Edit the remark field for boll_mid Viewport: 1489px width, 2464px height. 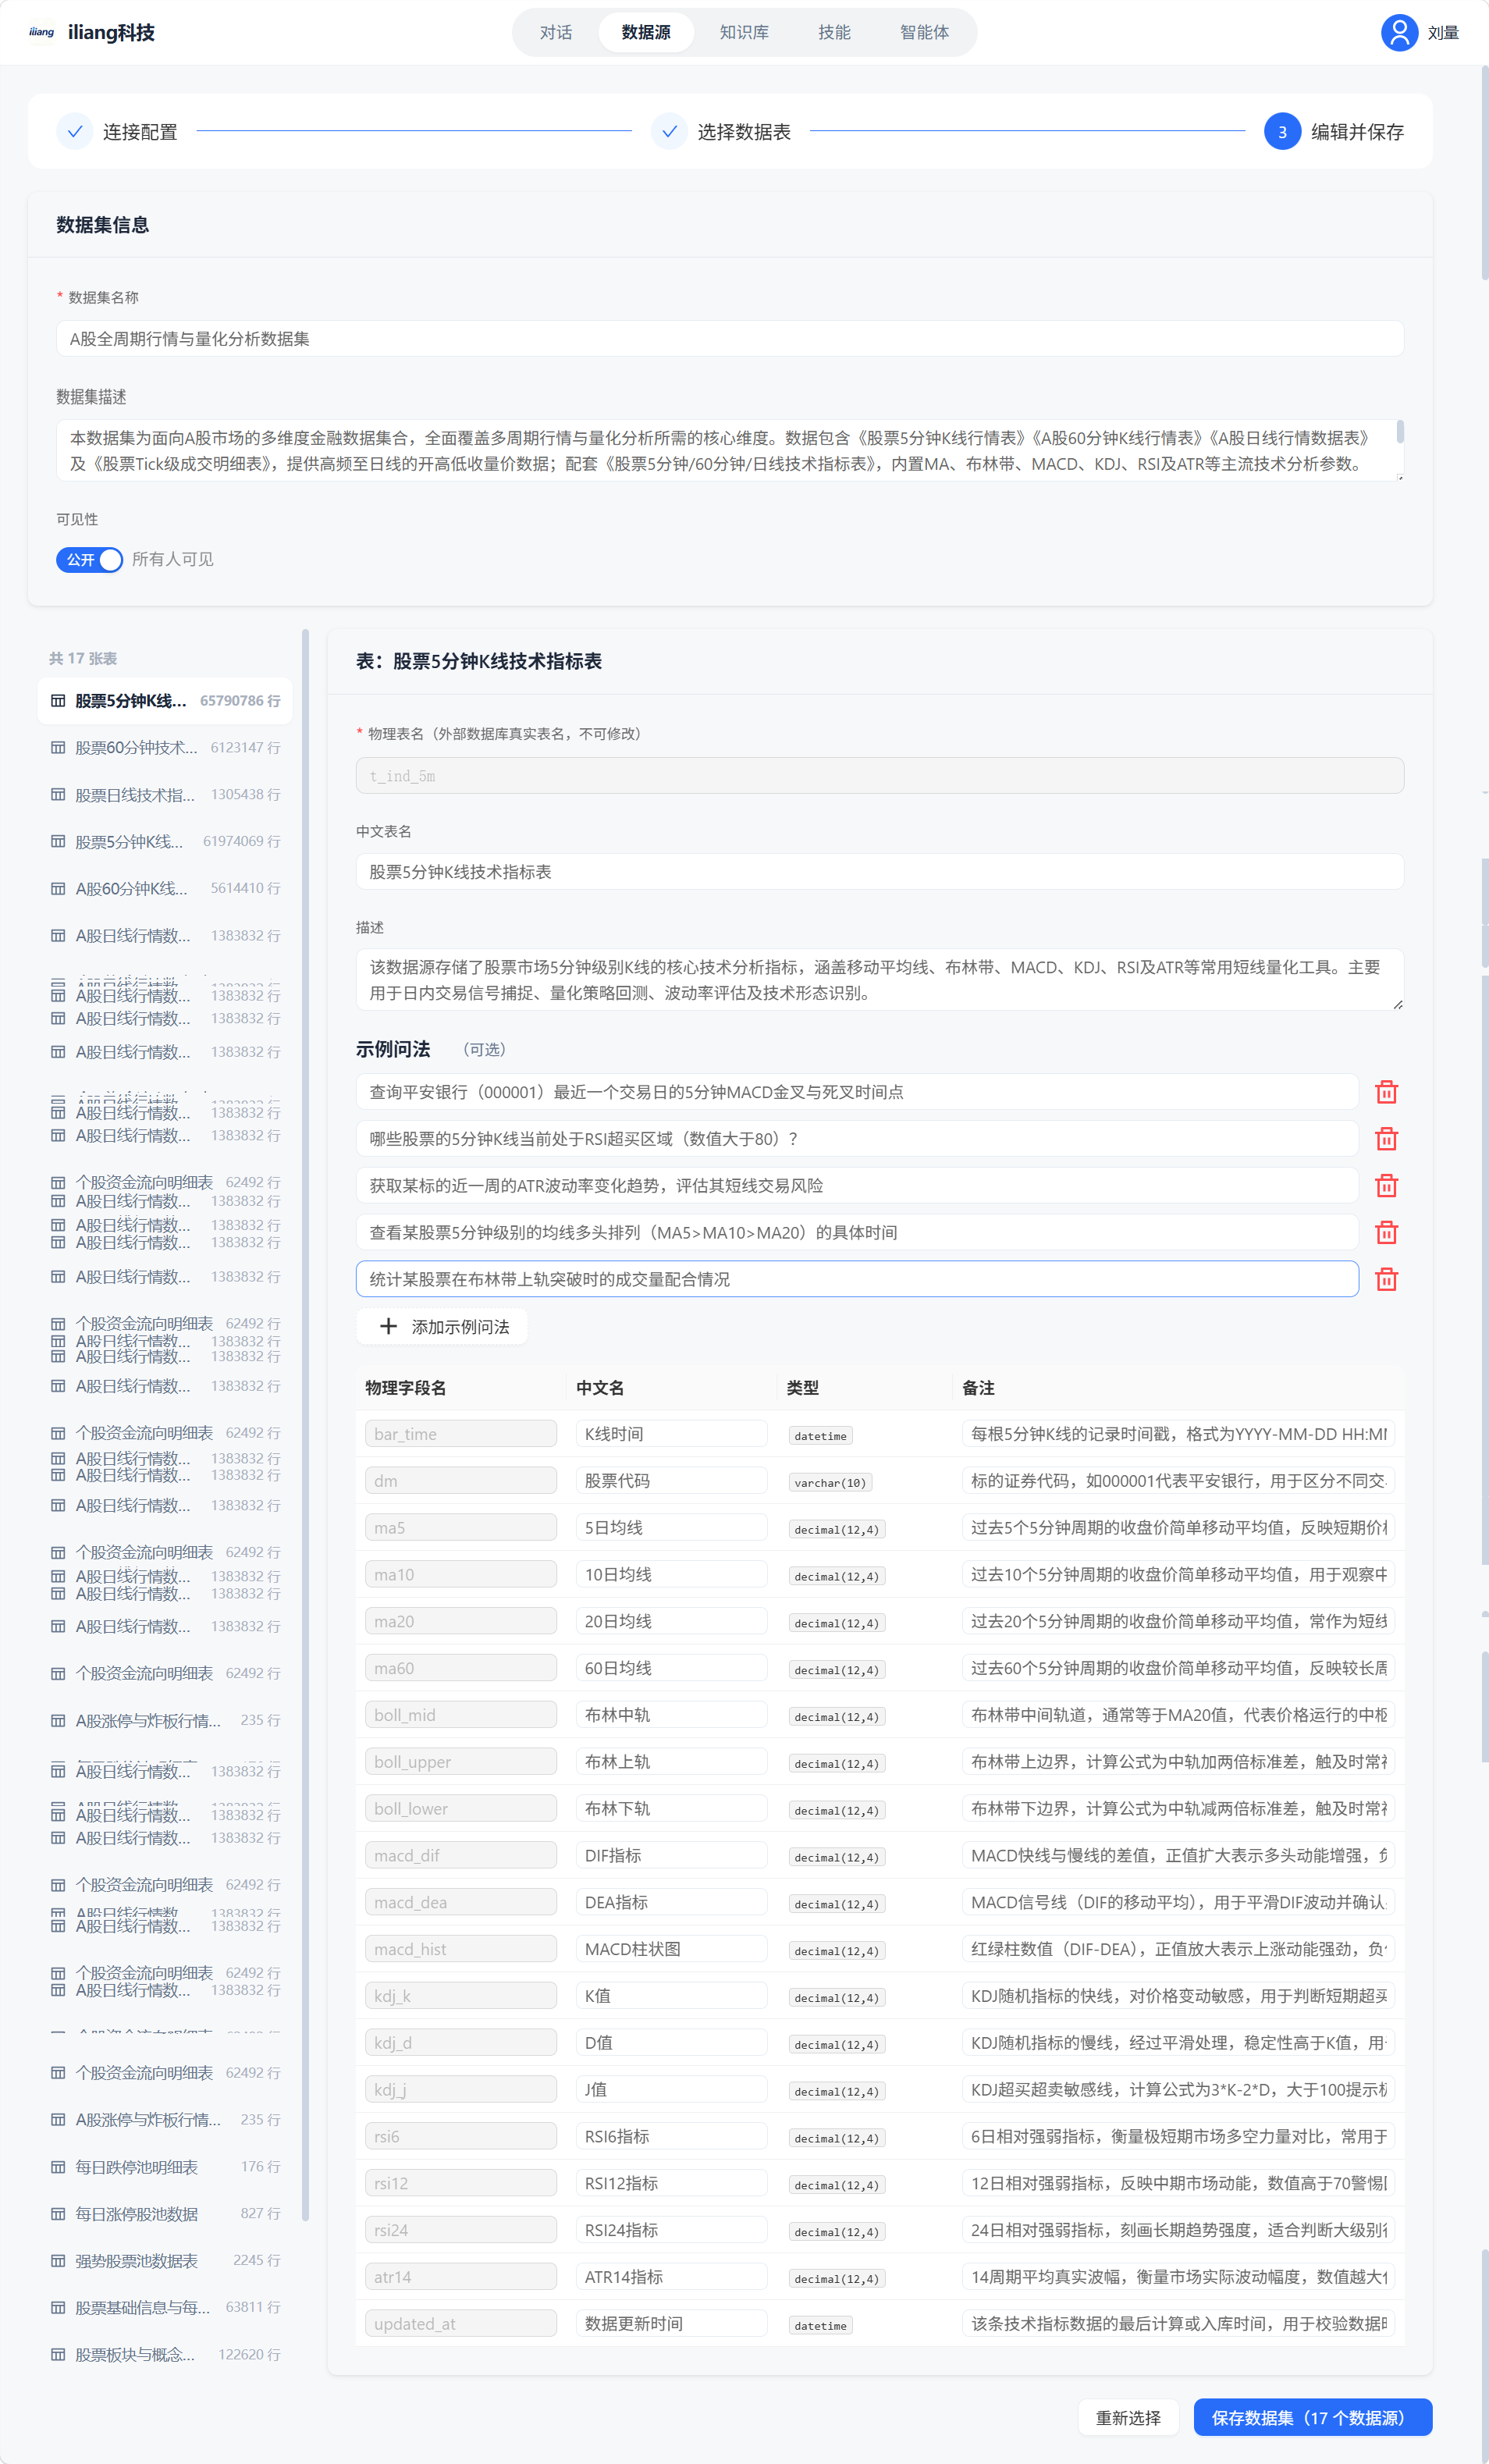click(x=1178, y=1714)
